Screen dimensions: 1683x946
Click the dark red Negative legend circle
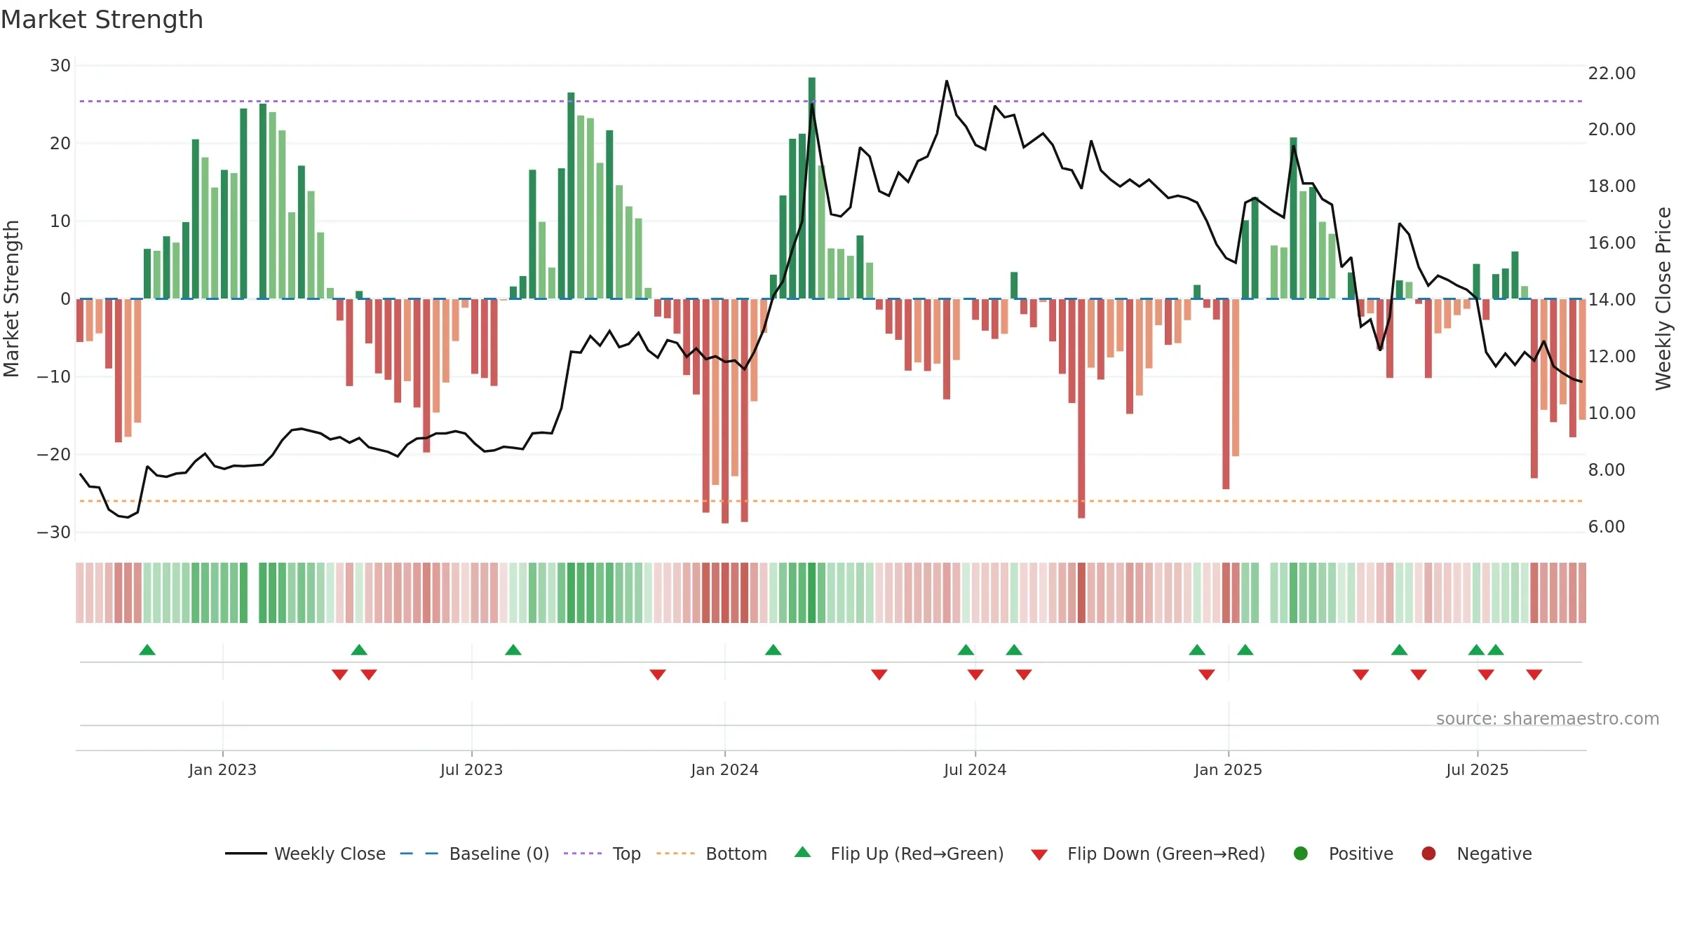(1428, 854)
